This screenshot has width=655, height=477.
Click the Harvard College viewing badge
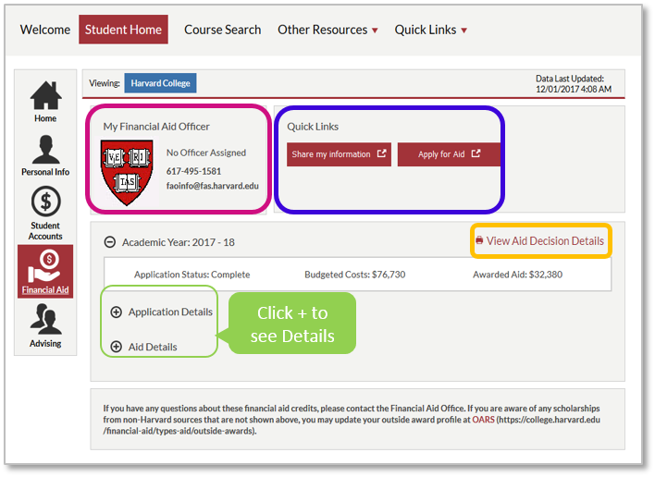[x=160, y=83]
